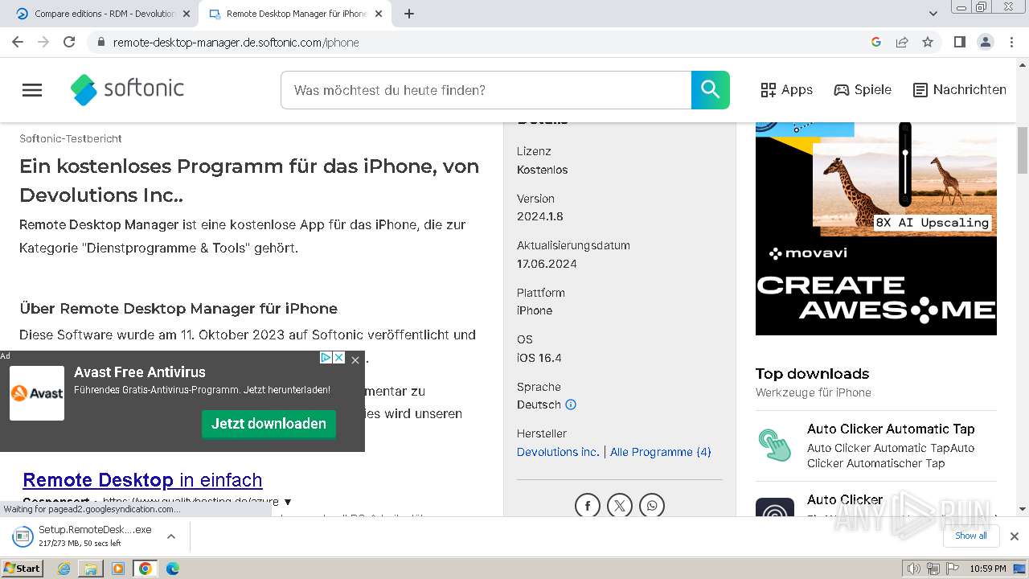This screenshot has width=1029, height=579.
Task: Open Microsoft Edge from taskbar
Action: [173, 569]
